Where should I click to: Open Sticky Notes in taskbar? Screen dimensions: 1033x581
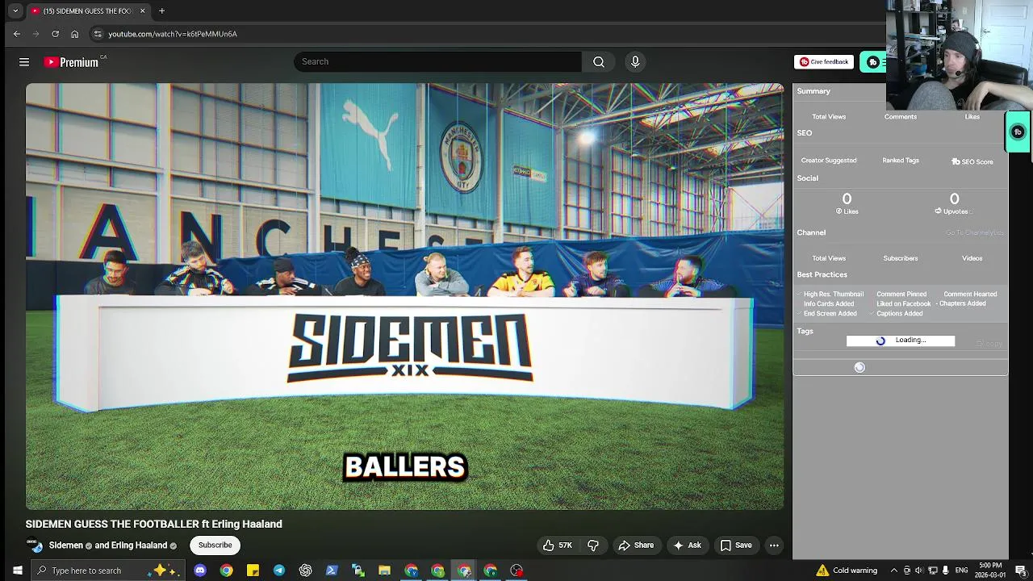click(x=253, y=571)
